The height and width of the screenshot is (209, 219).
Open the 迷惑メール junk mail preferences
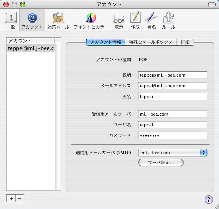coord(58,20)
